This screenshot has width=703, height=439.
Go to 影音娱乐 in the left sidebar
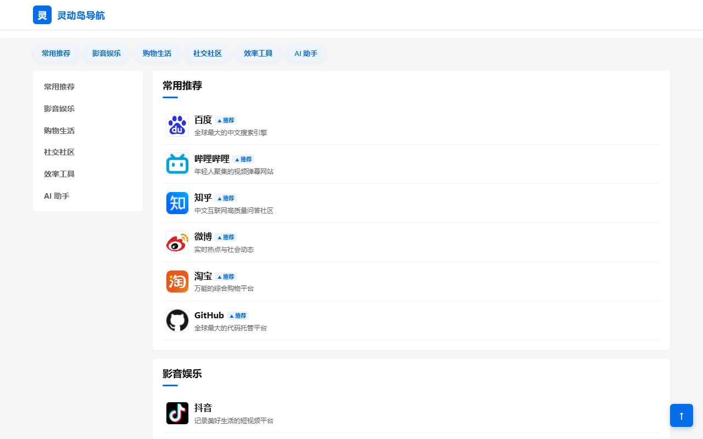88,109
